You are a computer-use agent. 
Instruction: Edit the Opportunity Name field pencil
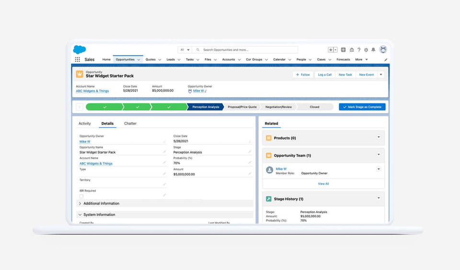[164, 152]
